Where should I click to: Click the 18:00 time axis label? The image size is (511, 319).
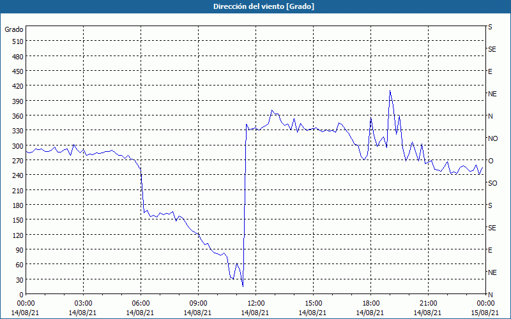(370, 304)
